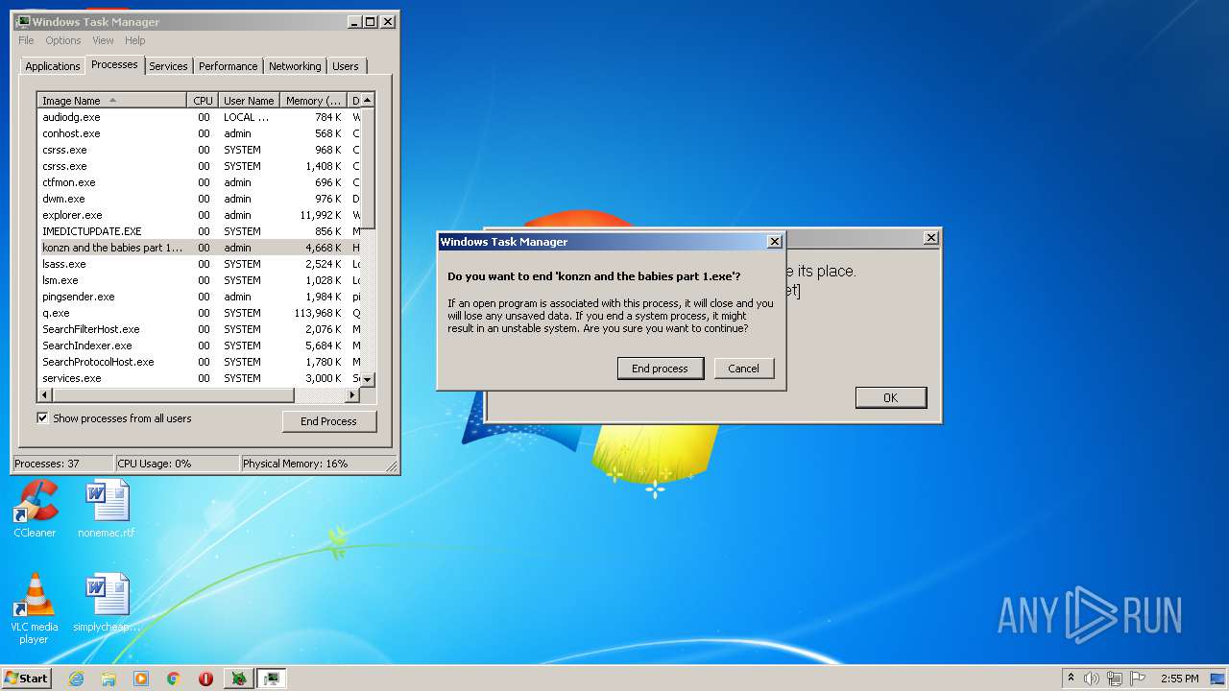Open the Options menu
This screenshot has height=691, width=1229.
(63, 40)
